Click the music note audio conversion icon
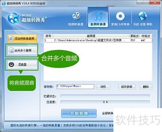The width and height of the screenshot is (162, 132). pyautogui.click(x=98, y=16)
